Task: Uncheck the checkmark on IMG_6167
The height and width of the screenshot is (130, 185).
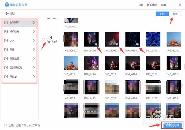Action: coord(137,44)
